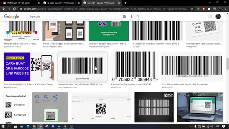Click the blue search magnifier button

point(138,16)
